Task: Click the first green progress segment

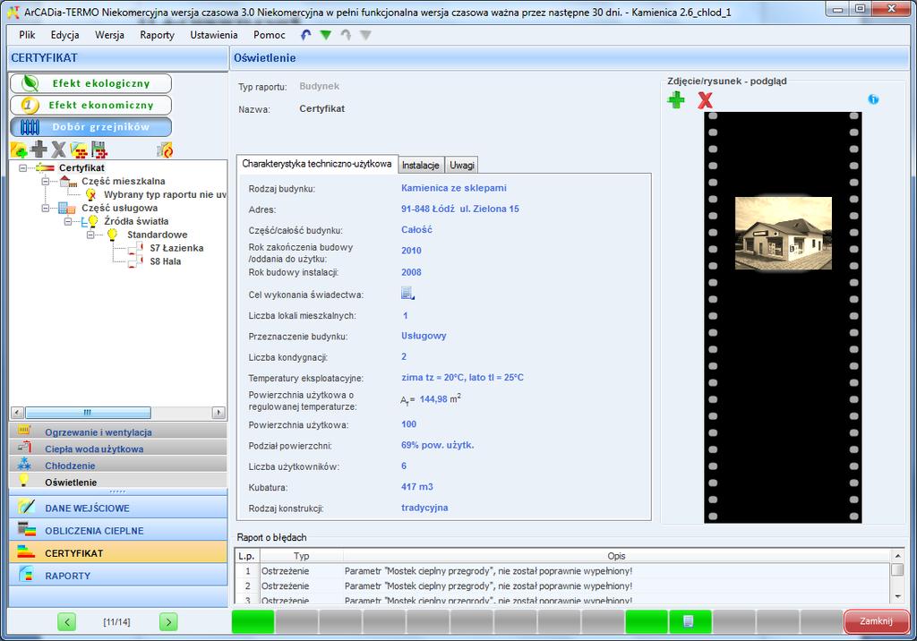Action: tap(253, 621)
